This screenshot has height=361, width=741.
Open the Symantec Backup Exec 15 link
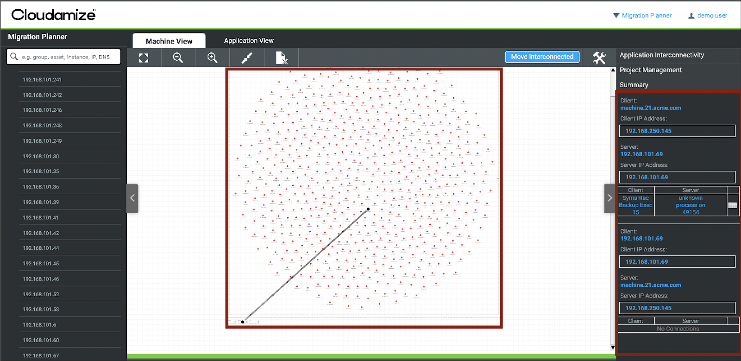[x=635, y=205]
